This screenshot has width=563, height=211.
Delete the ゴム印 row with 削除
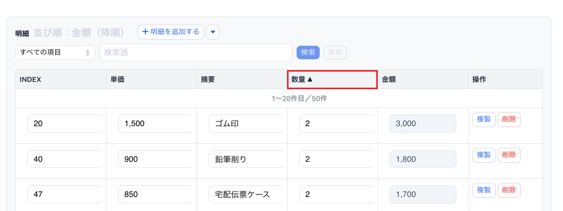click(509, 120)
